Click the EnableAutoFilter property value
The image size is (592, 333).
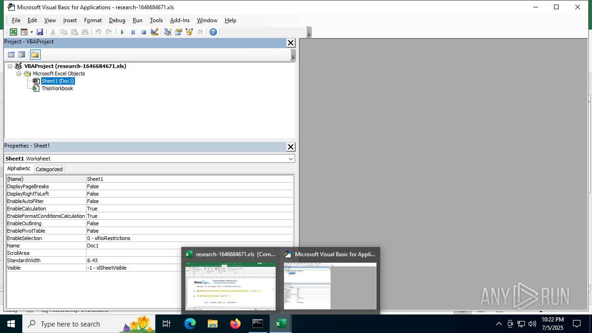tap(190, 201)
